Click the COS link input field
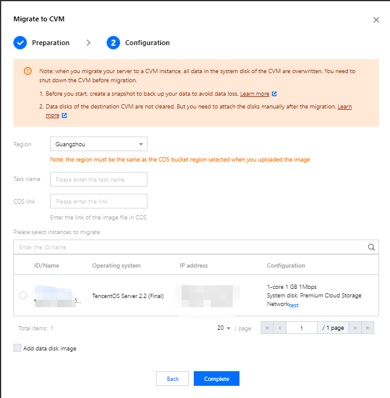The width and height of the screenshot is (390, 398). [98, 201]
